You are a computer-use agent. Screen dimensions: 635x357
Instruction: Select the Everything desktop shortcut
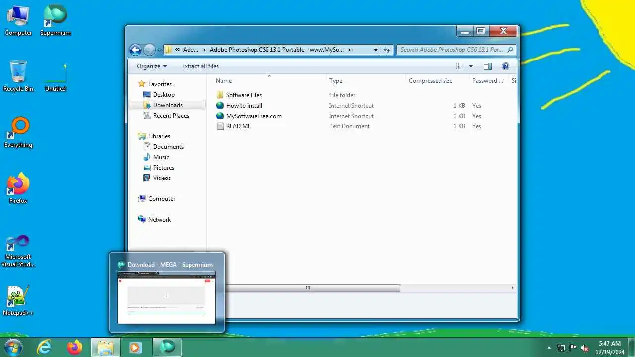tap(18, 132)
